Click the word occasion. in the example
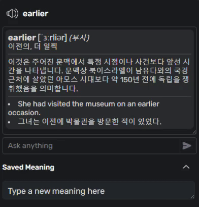 [x=24, y=113]
